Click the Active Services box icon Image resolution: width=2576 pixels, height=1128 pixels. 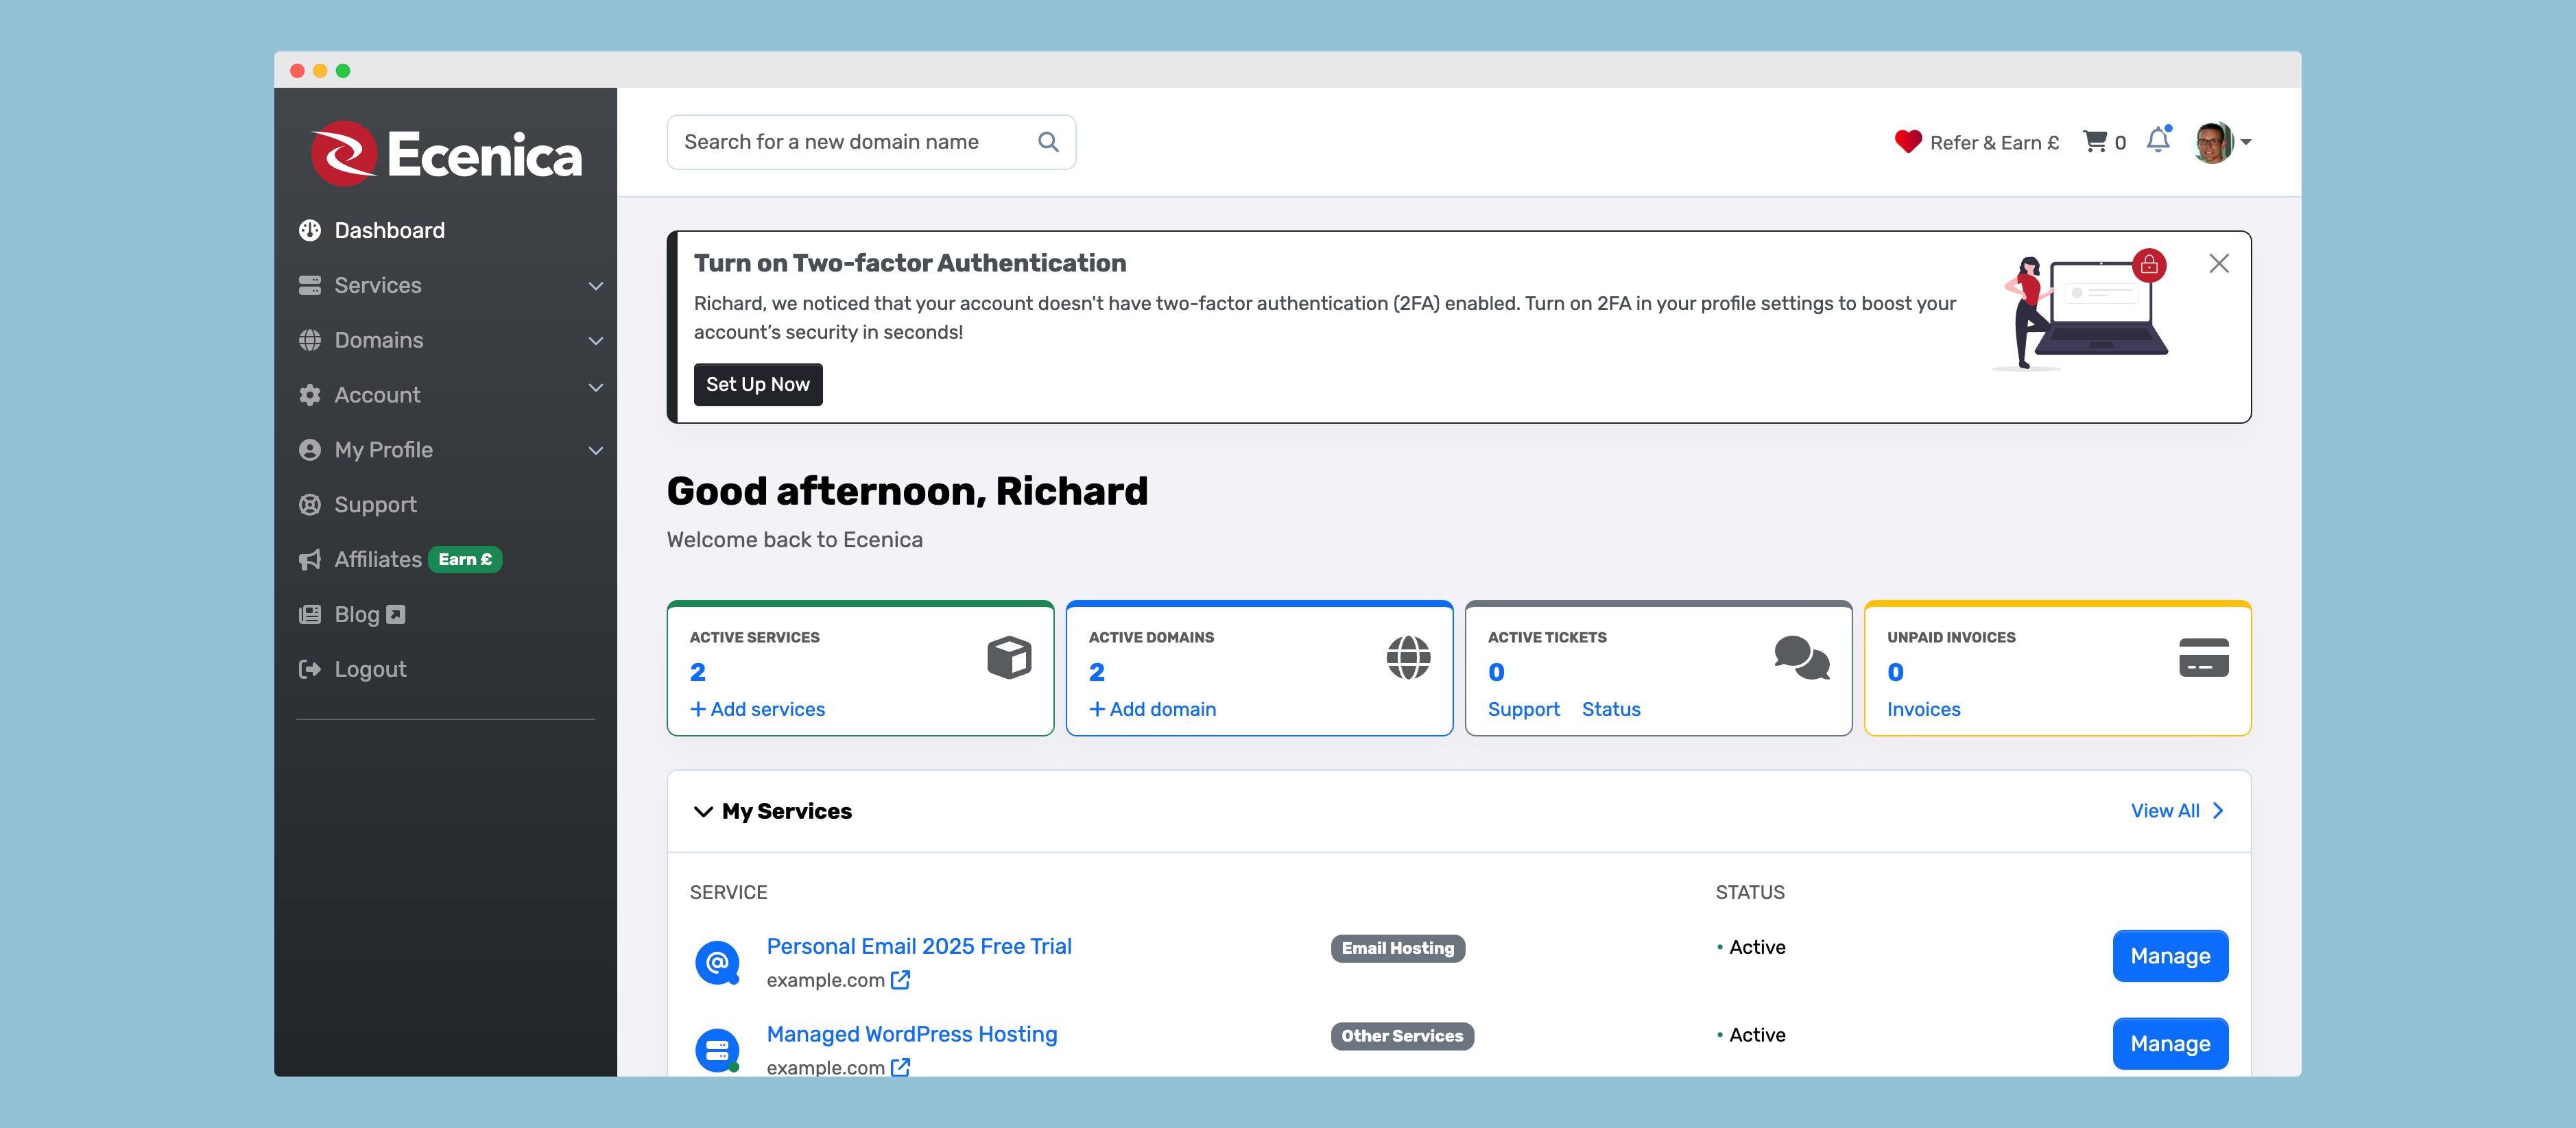point(1008,657)
